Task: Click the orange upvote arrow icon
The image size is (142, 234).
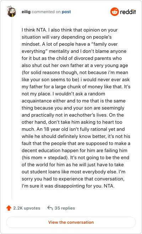Action: (x=9, y=208)
